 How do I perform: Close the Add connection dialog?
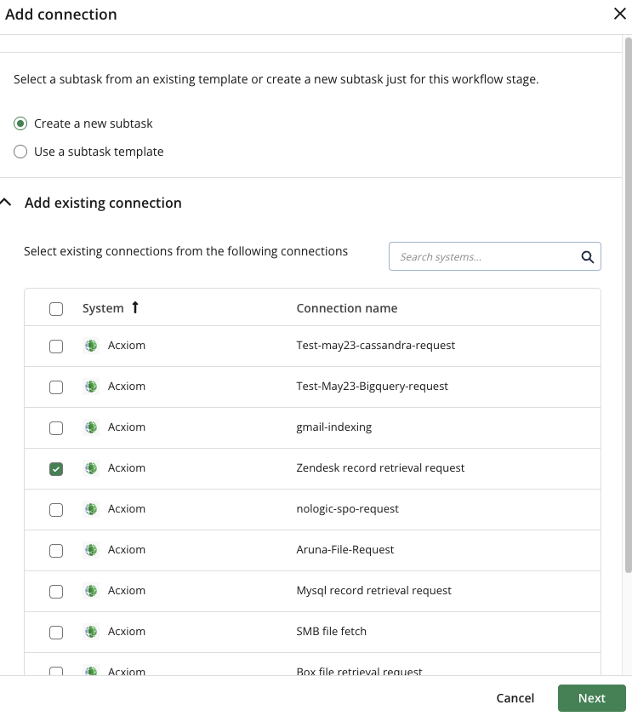[x=619, y=14]
